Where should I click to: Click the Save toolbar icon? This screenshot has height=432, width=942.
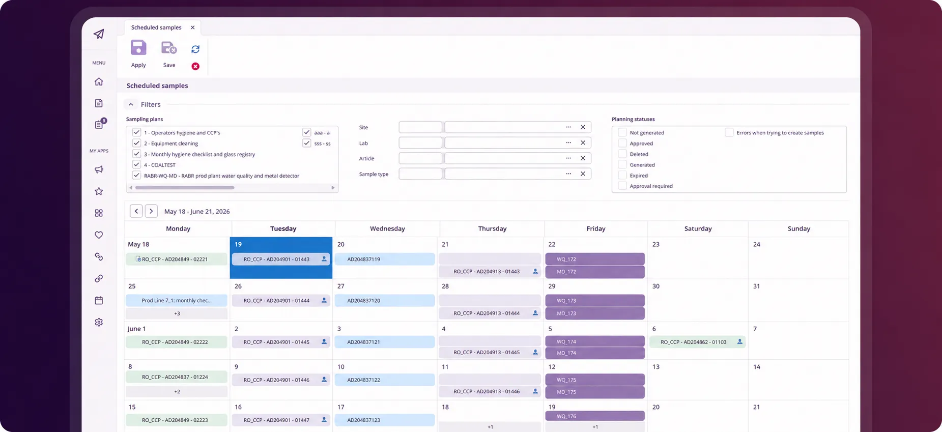click(x=169, y=48)
